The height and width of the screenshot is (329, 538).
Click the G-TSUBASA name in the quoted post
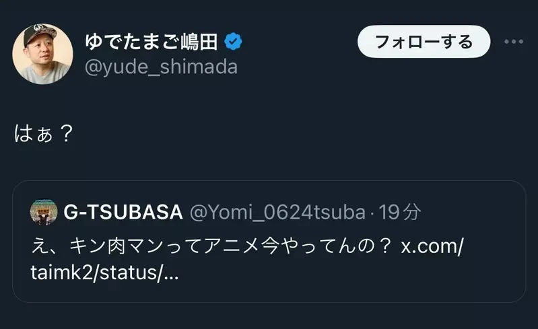123,213
